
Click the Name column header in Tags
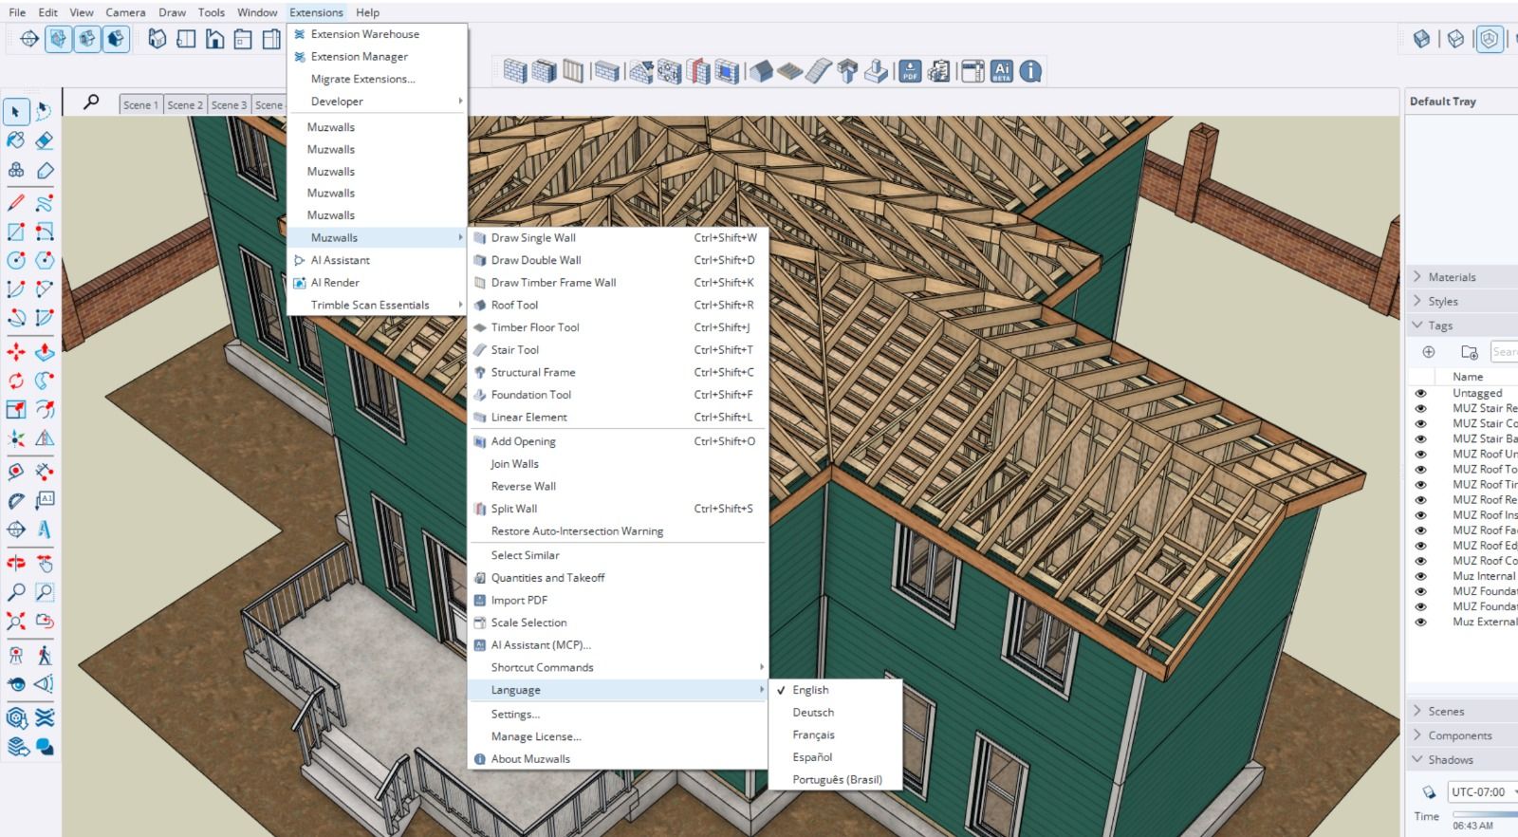click(1468, 377)
